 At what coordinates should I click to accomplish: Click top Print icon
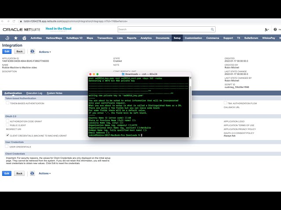click(32, 52)
